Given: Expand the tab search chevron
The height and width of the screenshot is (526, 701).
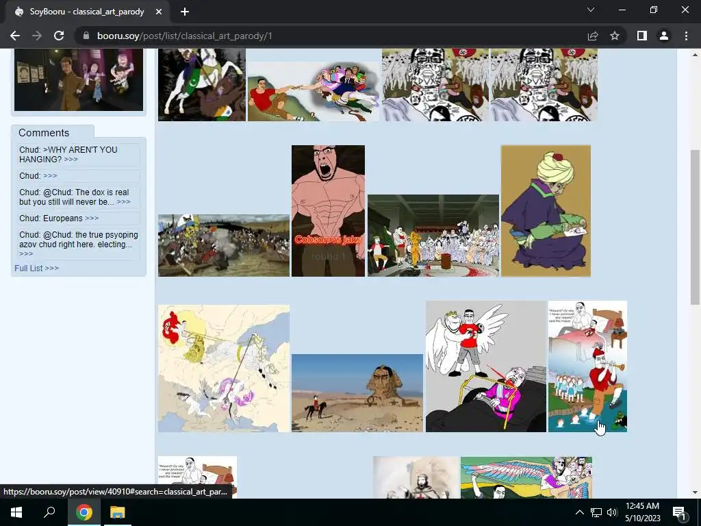Looking at the screenshot, I should point(591,10).
